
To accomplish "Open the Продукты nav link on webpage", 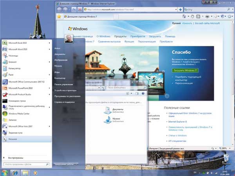I will coord(120,36).
